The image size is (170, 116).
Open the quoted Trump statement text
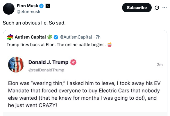pyautogui.click(x=84, y=94)
